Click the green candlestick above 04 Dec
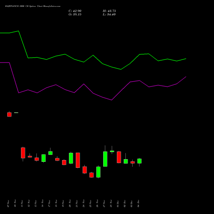Image resolution: width=214 pixels, height=214 pixels. click(140, 161)
